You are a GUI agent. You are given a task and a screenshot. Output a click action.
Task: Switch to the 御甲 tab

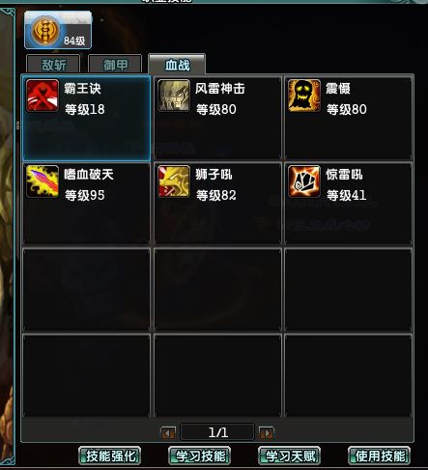(x=115, y=65)
